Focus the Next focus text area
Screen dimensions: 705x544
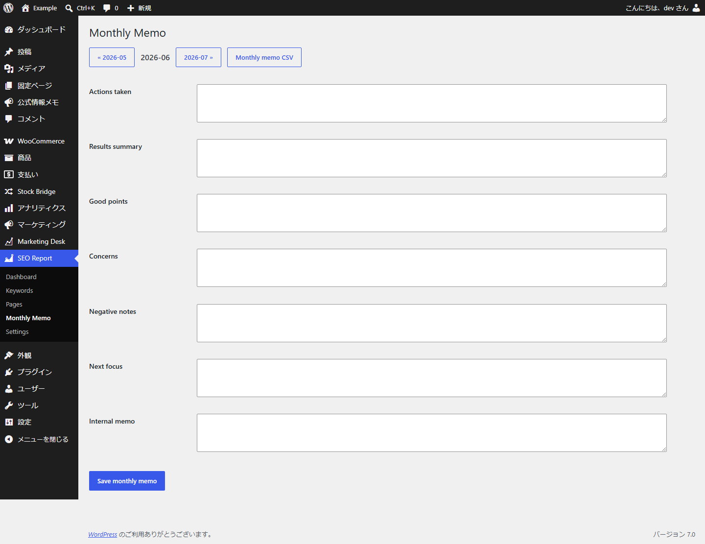click(x=432, y=378)
